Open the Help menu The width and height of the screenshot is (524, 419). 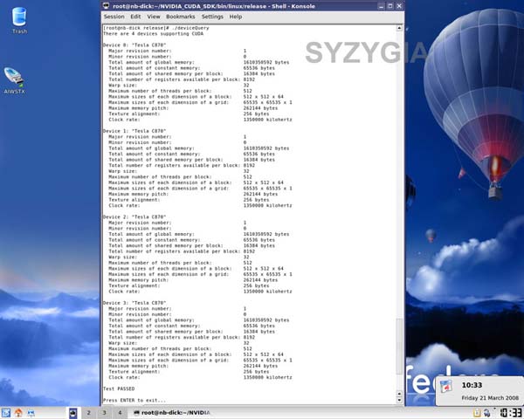(x=236, y=17)
